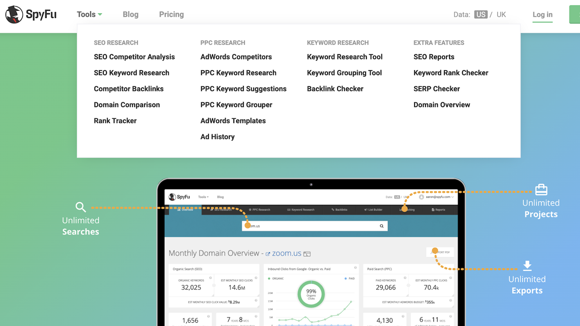Open Keyword Research Tool

[345, 57]
